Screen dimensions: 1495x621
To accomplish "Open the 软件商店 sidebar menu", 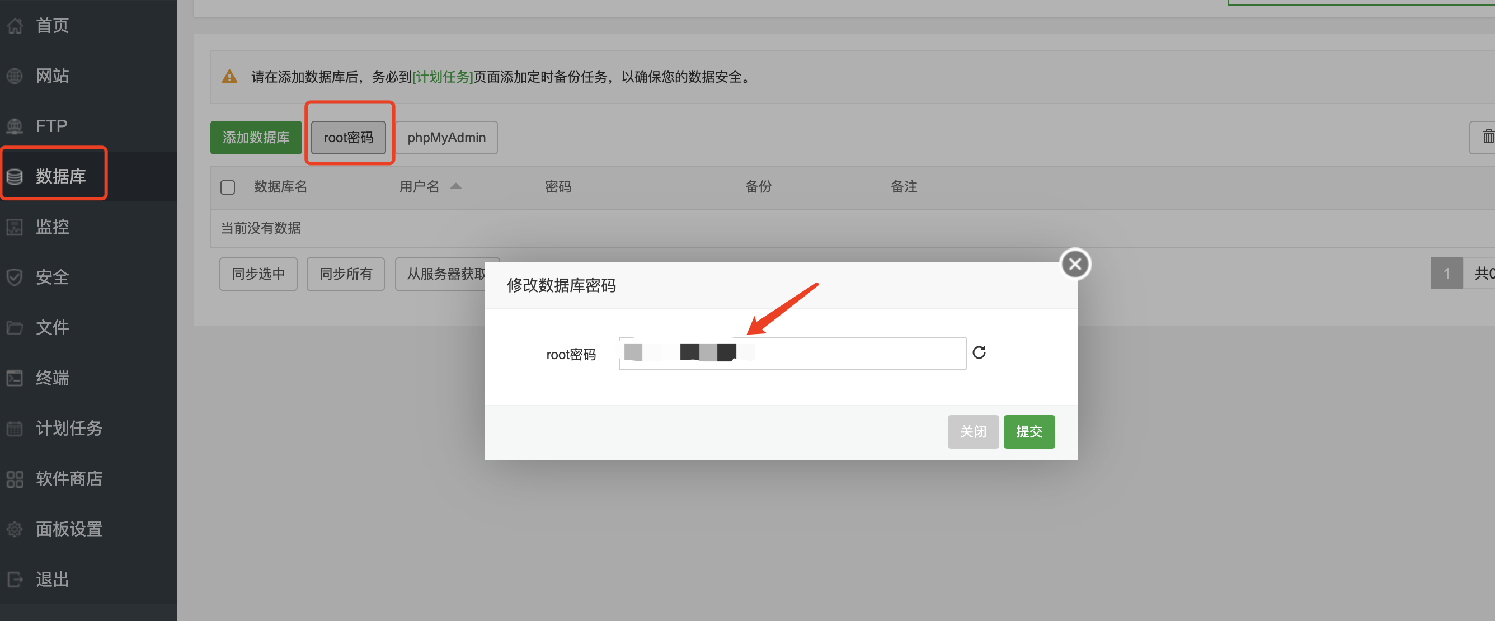I will pos(68,479).
